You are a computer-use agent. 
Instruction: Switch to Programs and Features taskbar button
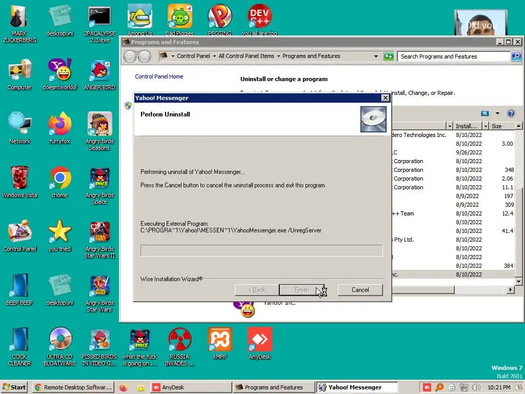coord(274,387)
